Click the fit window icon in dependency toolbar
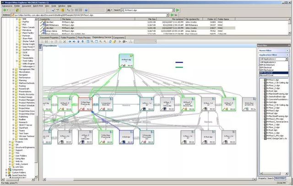Screen dimensions: 293x186 coord(97,42)
